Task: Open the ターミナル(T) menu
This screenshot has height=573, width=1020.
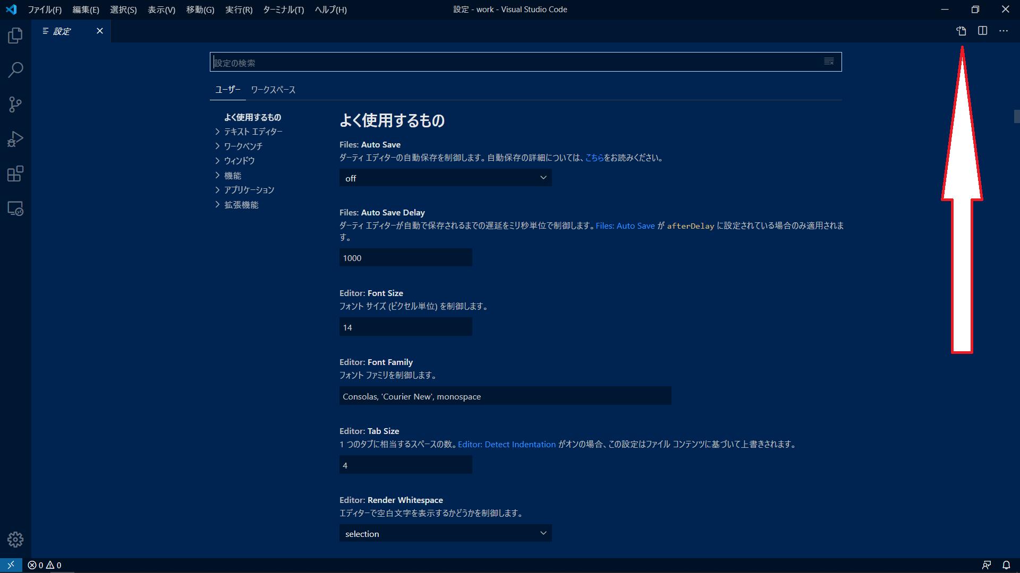Action: 283,10
